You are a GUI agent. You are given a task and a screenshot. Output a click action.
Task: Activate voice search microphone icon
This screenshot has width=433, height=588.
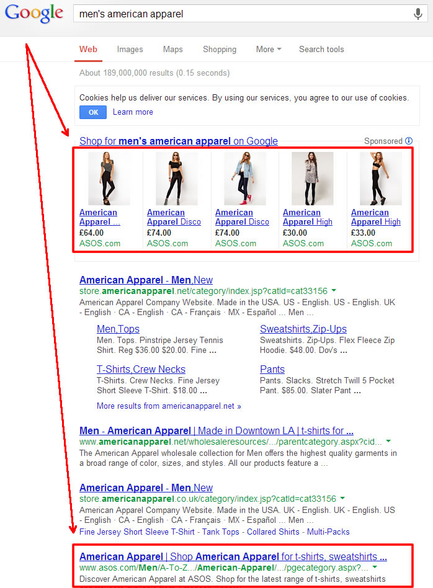pos(417,14)
